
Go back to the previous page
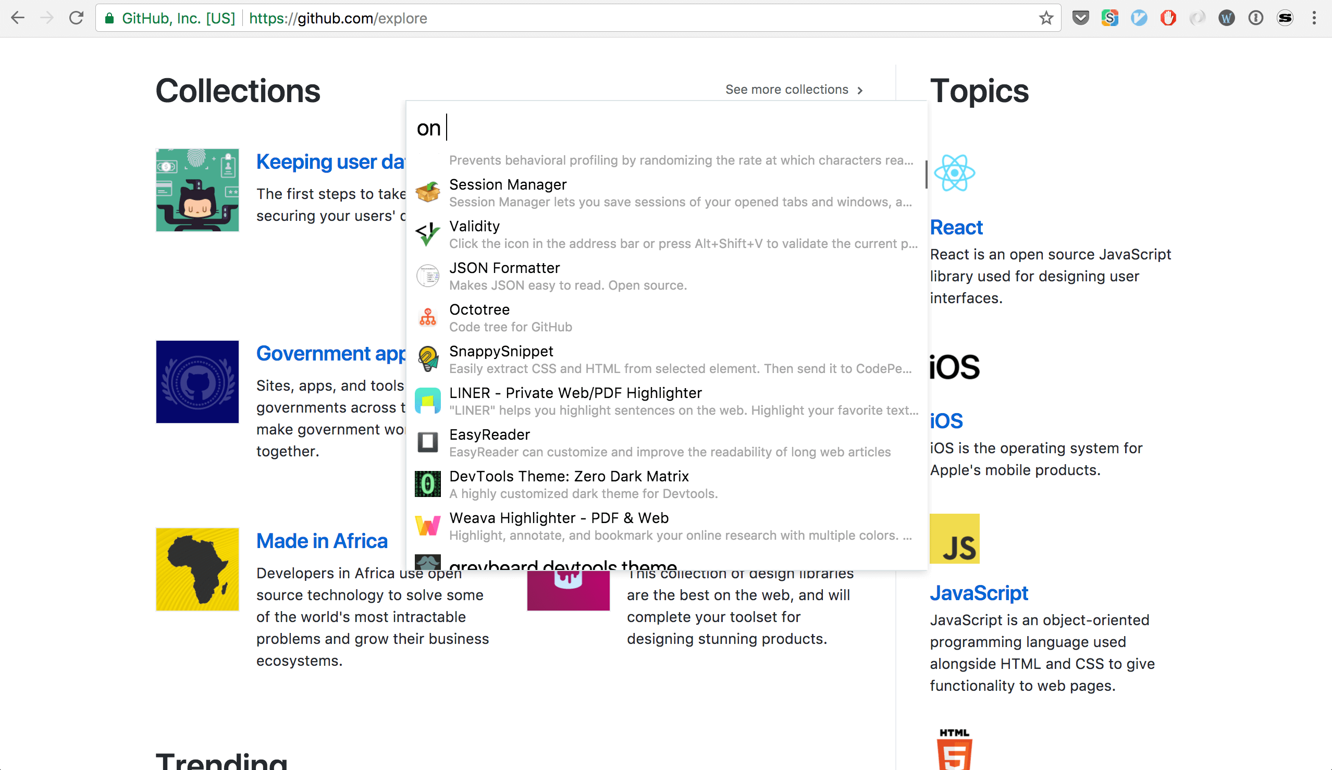click(x=18, y=18)
